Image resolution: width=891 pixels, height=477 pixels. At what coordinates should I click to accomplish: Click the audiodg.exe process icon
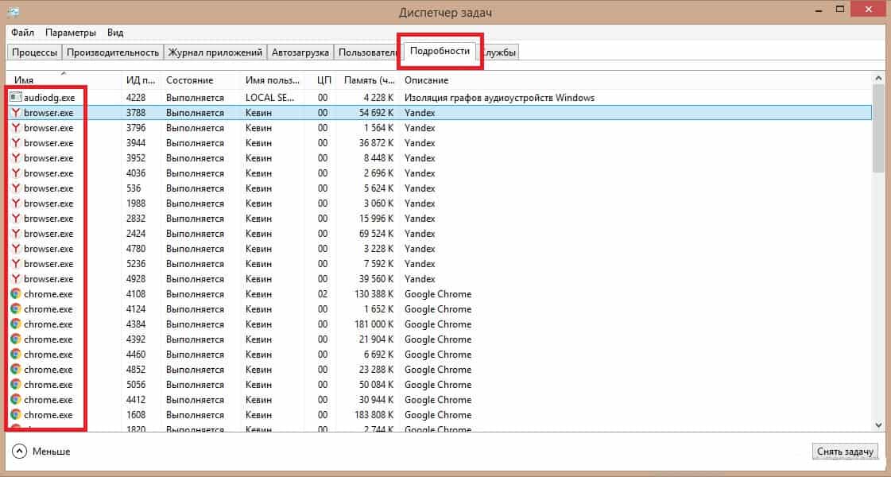[16, 98]
